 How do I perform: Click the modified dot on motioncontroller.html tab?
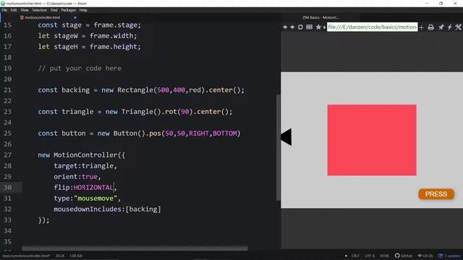(75, 17)
